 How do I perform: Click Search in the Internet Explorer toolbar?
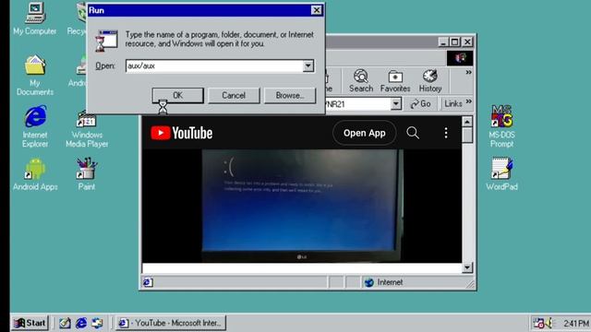[361, 81]
